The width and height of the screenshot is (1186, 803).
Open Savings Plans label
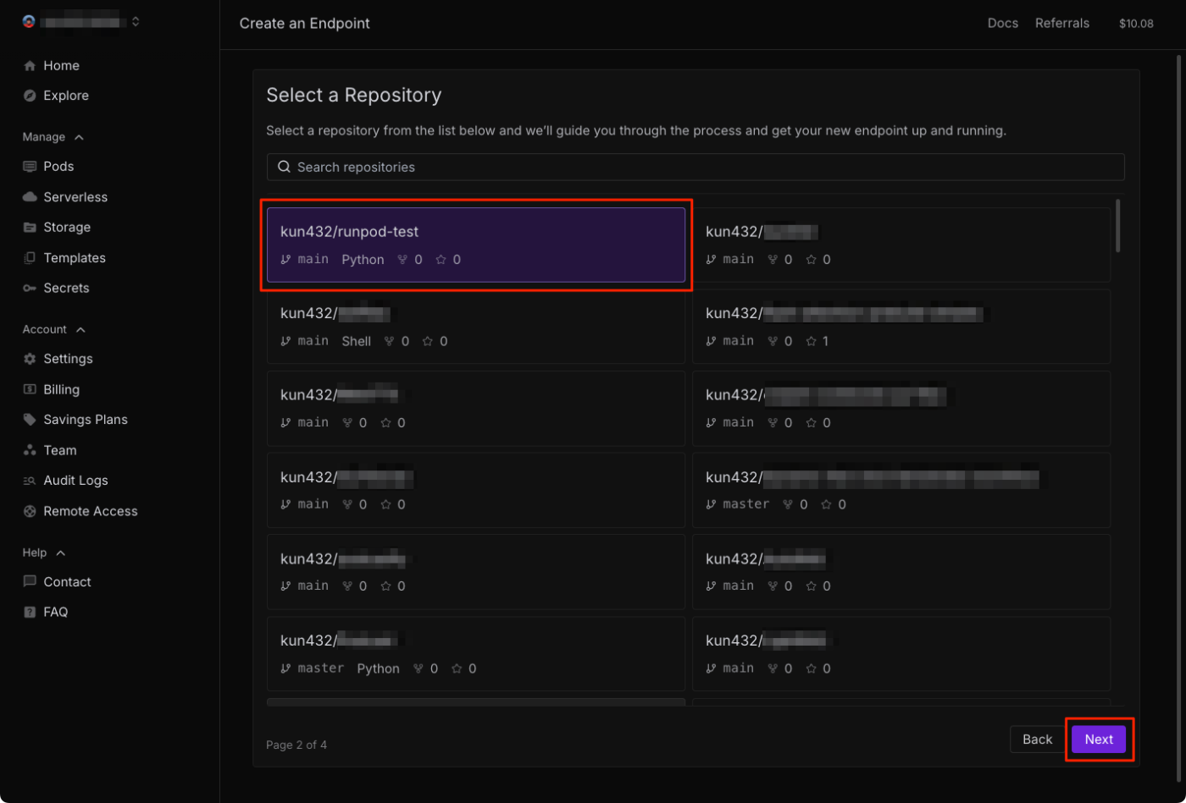click(86, 420)
